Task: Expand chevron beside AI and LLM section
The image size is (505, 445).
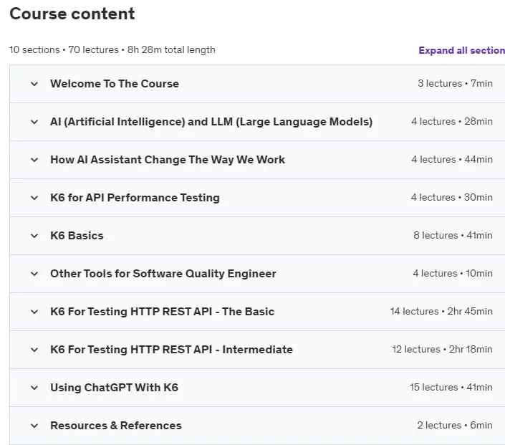Action: [x=34, y=122]
